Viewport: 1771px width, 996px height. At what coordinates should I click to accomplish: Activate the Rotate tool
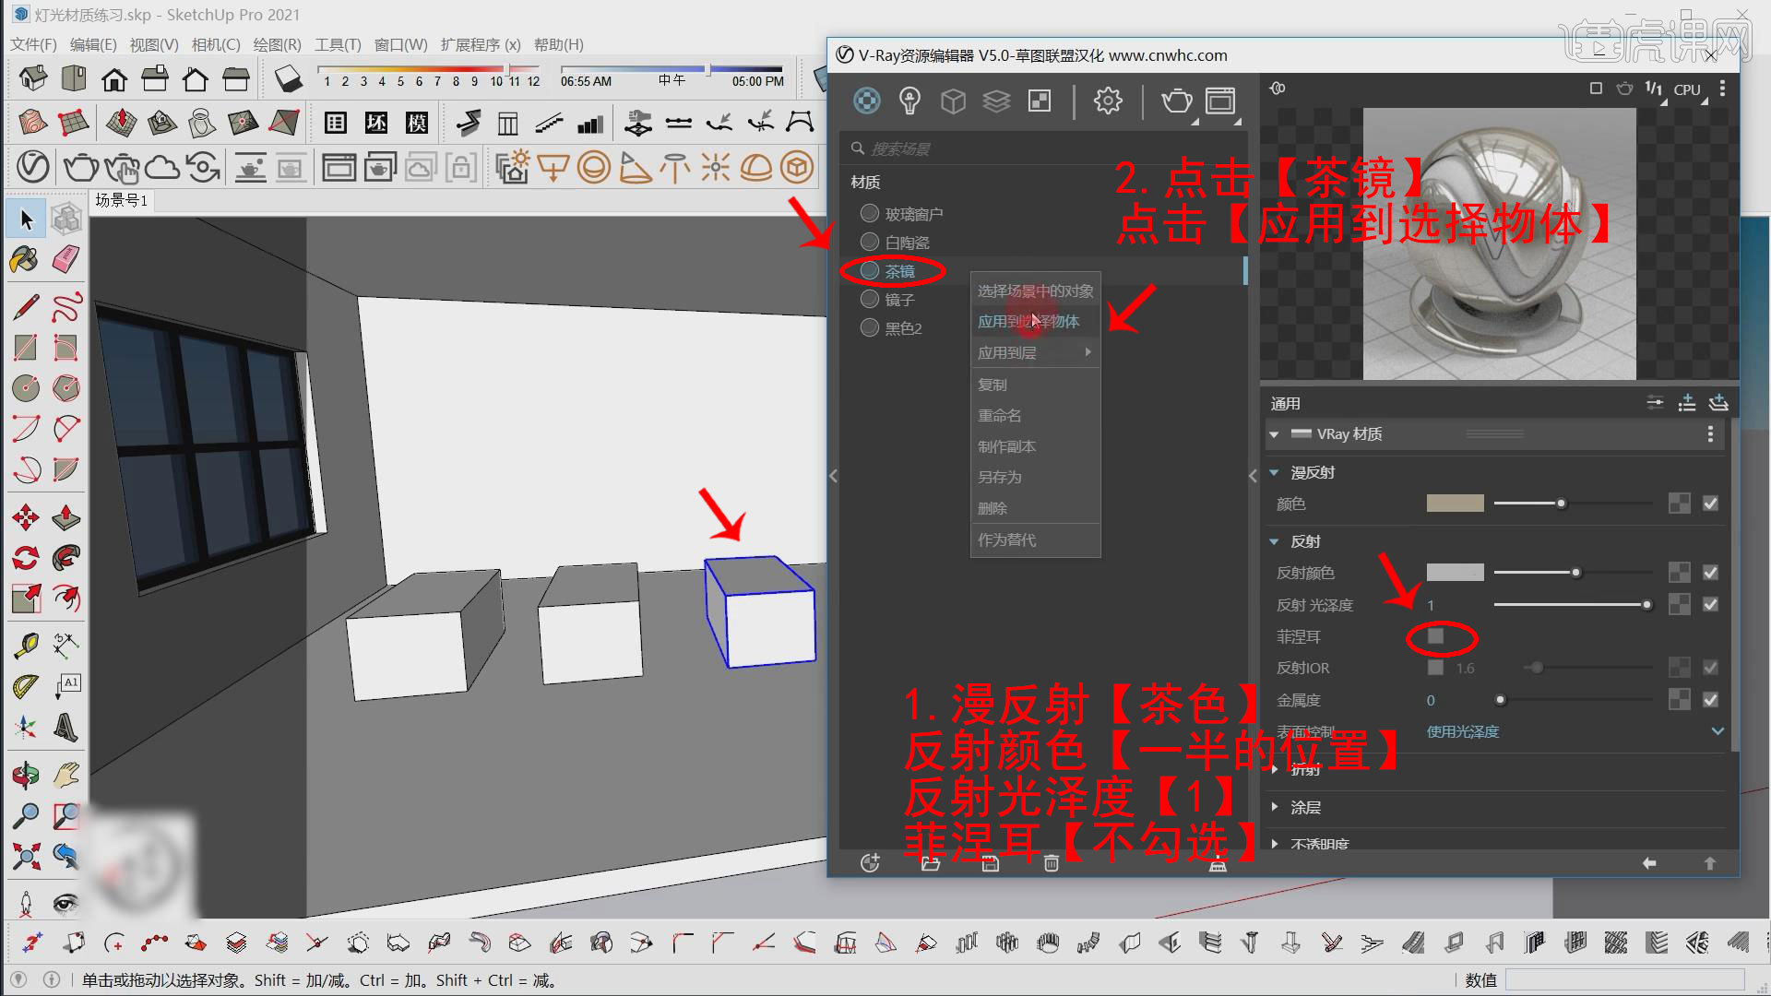click(x=26, y=558)
